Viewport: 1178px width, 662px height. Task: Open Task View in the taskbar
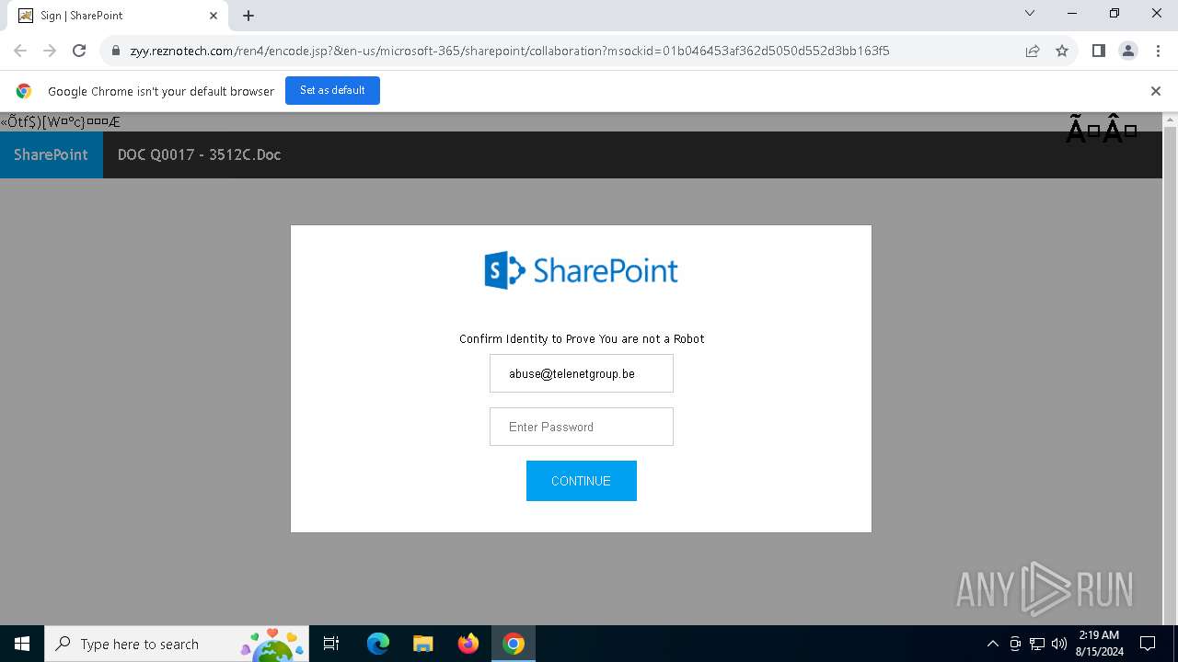click(331, 644)
